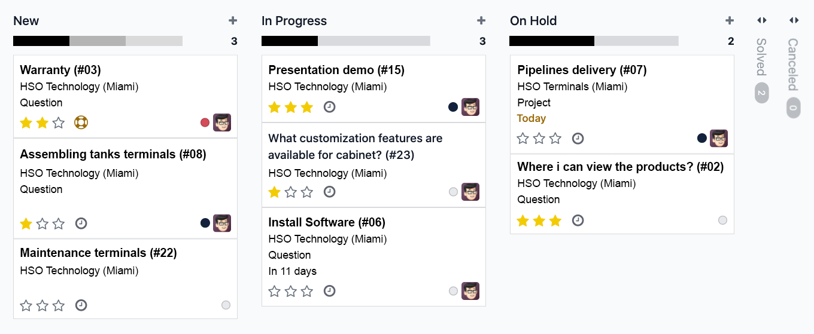Click assignee avatar on Pipelines delivery card

tap(719, 138)
